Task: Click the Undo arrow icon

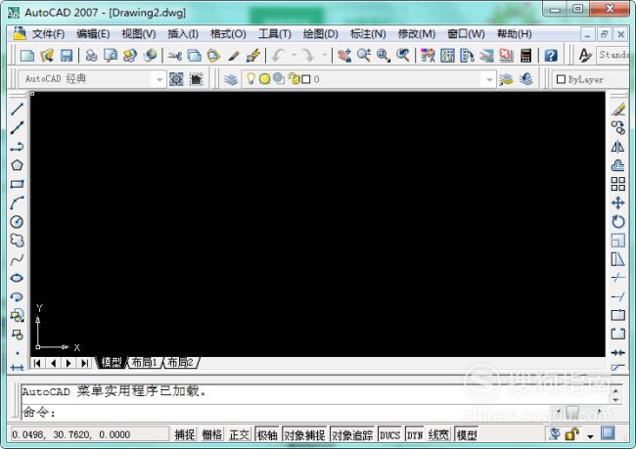Action: (x=278, y=56)
